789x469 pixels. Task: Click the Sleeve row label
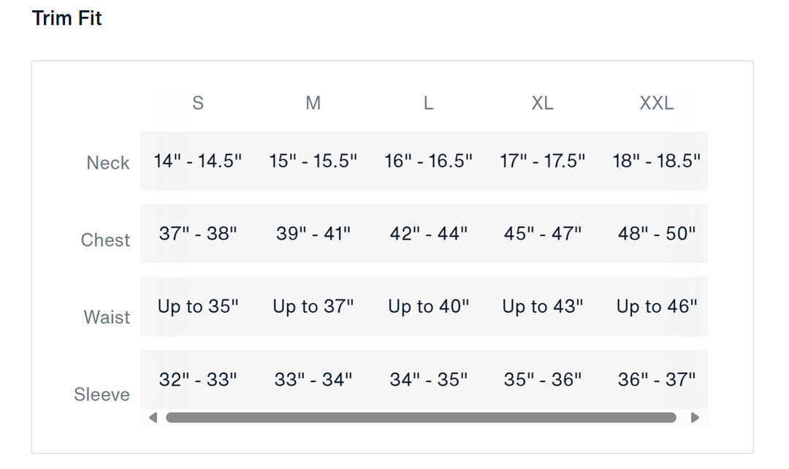pyautogui.click(x=102, y=394)
